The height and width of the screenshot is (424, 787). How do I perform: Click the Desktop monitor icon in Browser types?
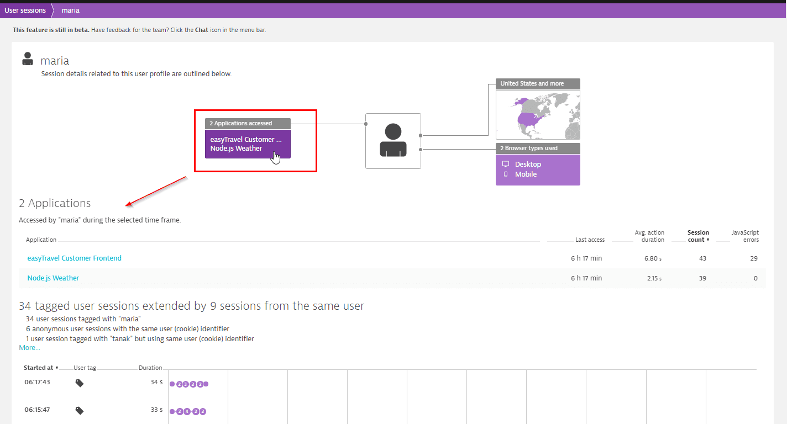pos(505,164)
